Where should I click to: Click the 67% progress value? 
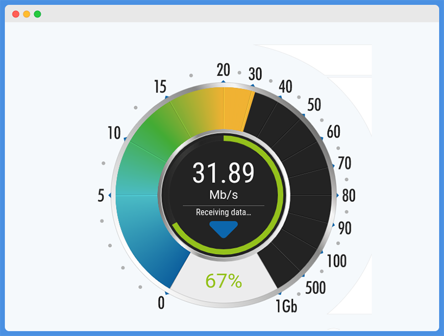(224, 281)
